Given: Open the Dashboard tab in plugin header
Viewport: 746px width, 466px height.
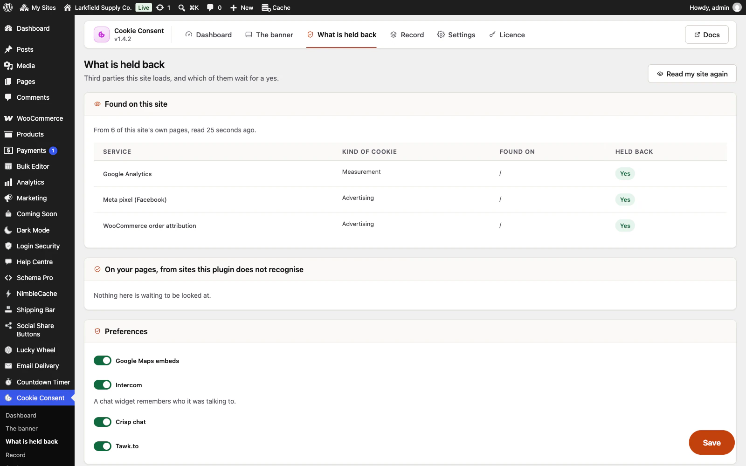Looking at the screenshot, I should [208, 34].
